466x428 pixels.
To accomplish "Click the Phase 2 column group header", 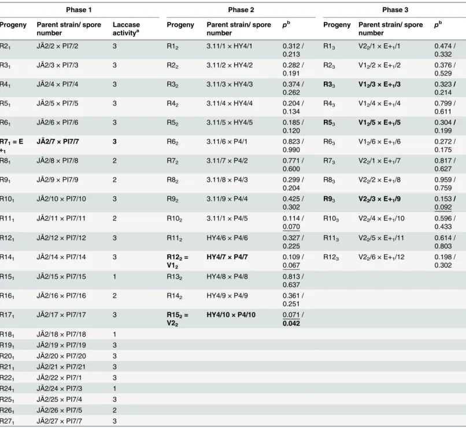I will [241, 10].
